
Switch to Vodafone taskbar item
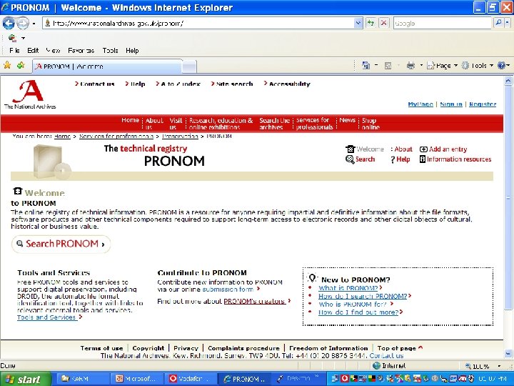[x=190, y=379]
